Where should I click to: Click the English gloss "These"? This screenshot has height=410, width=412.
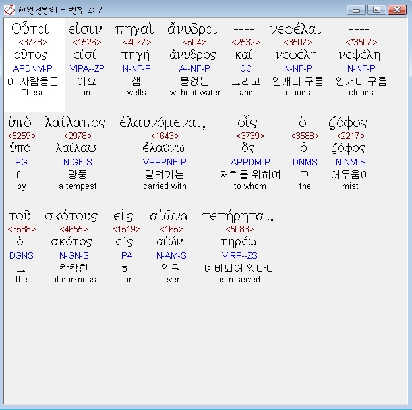pos(33,93)
